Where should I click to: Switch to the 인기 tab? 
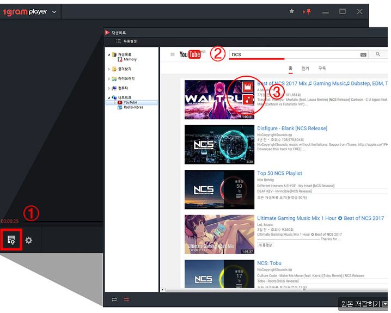coord(305,68)
